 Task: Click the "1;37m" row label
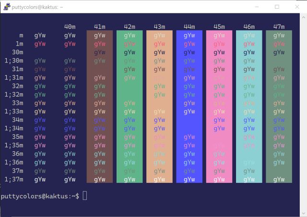[14, 179]
